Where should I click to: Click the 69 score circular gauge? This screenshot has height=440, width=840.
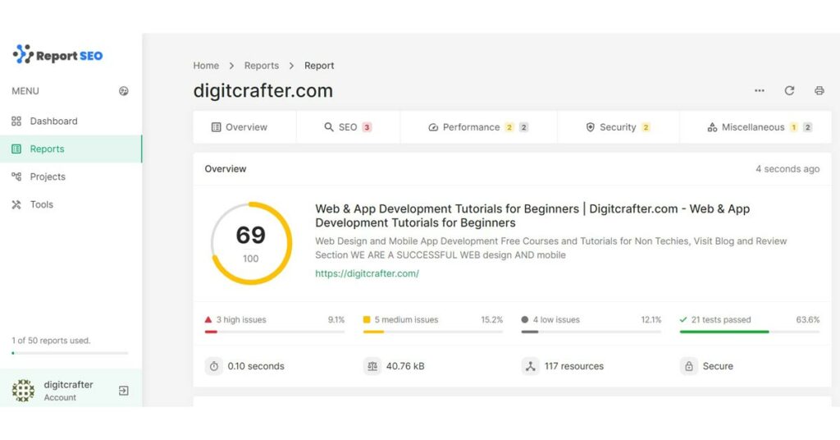click(251, 243)
